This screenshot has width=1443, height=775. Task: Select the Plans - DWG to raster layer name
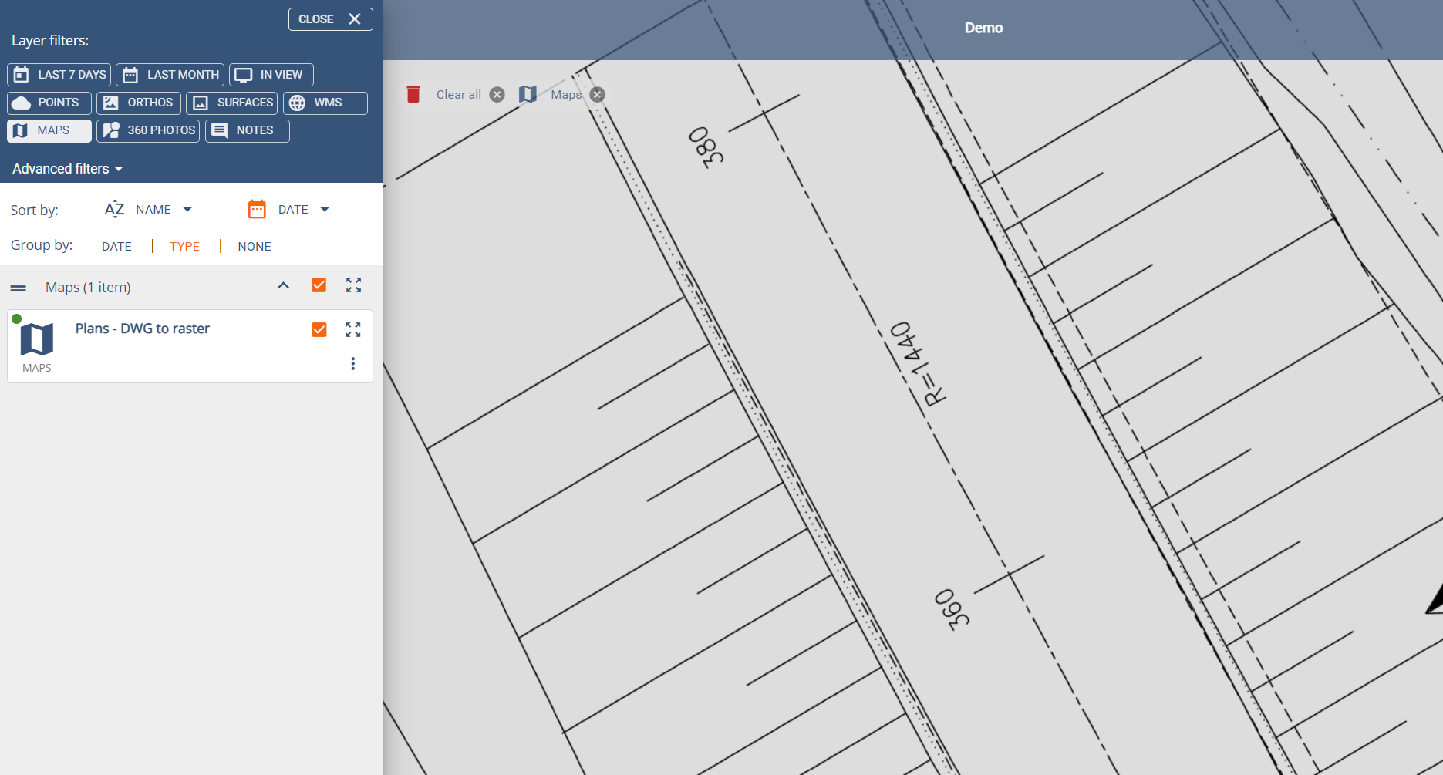[143, 329]
